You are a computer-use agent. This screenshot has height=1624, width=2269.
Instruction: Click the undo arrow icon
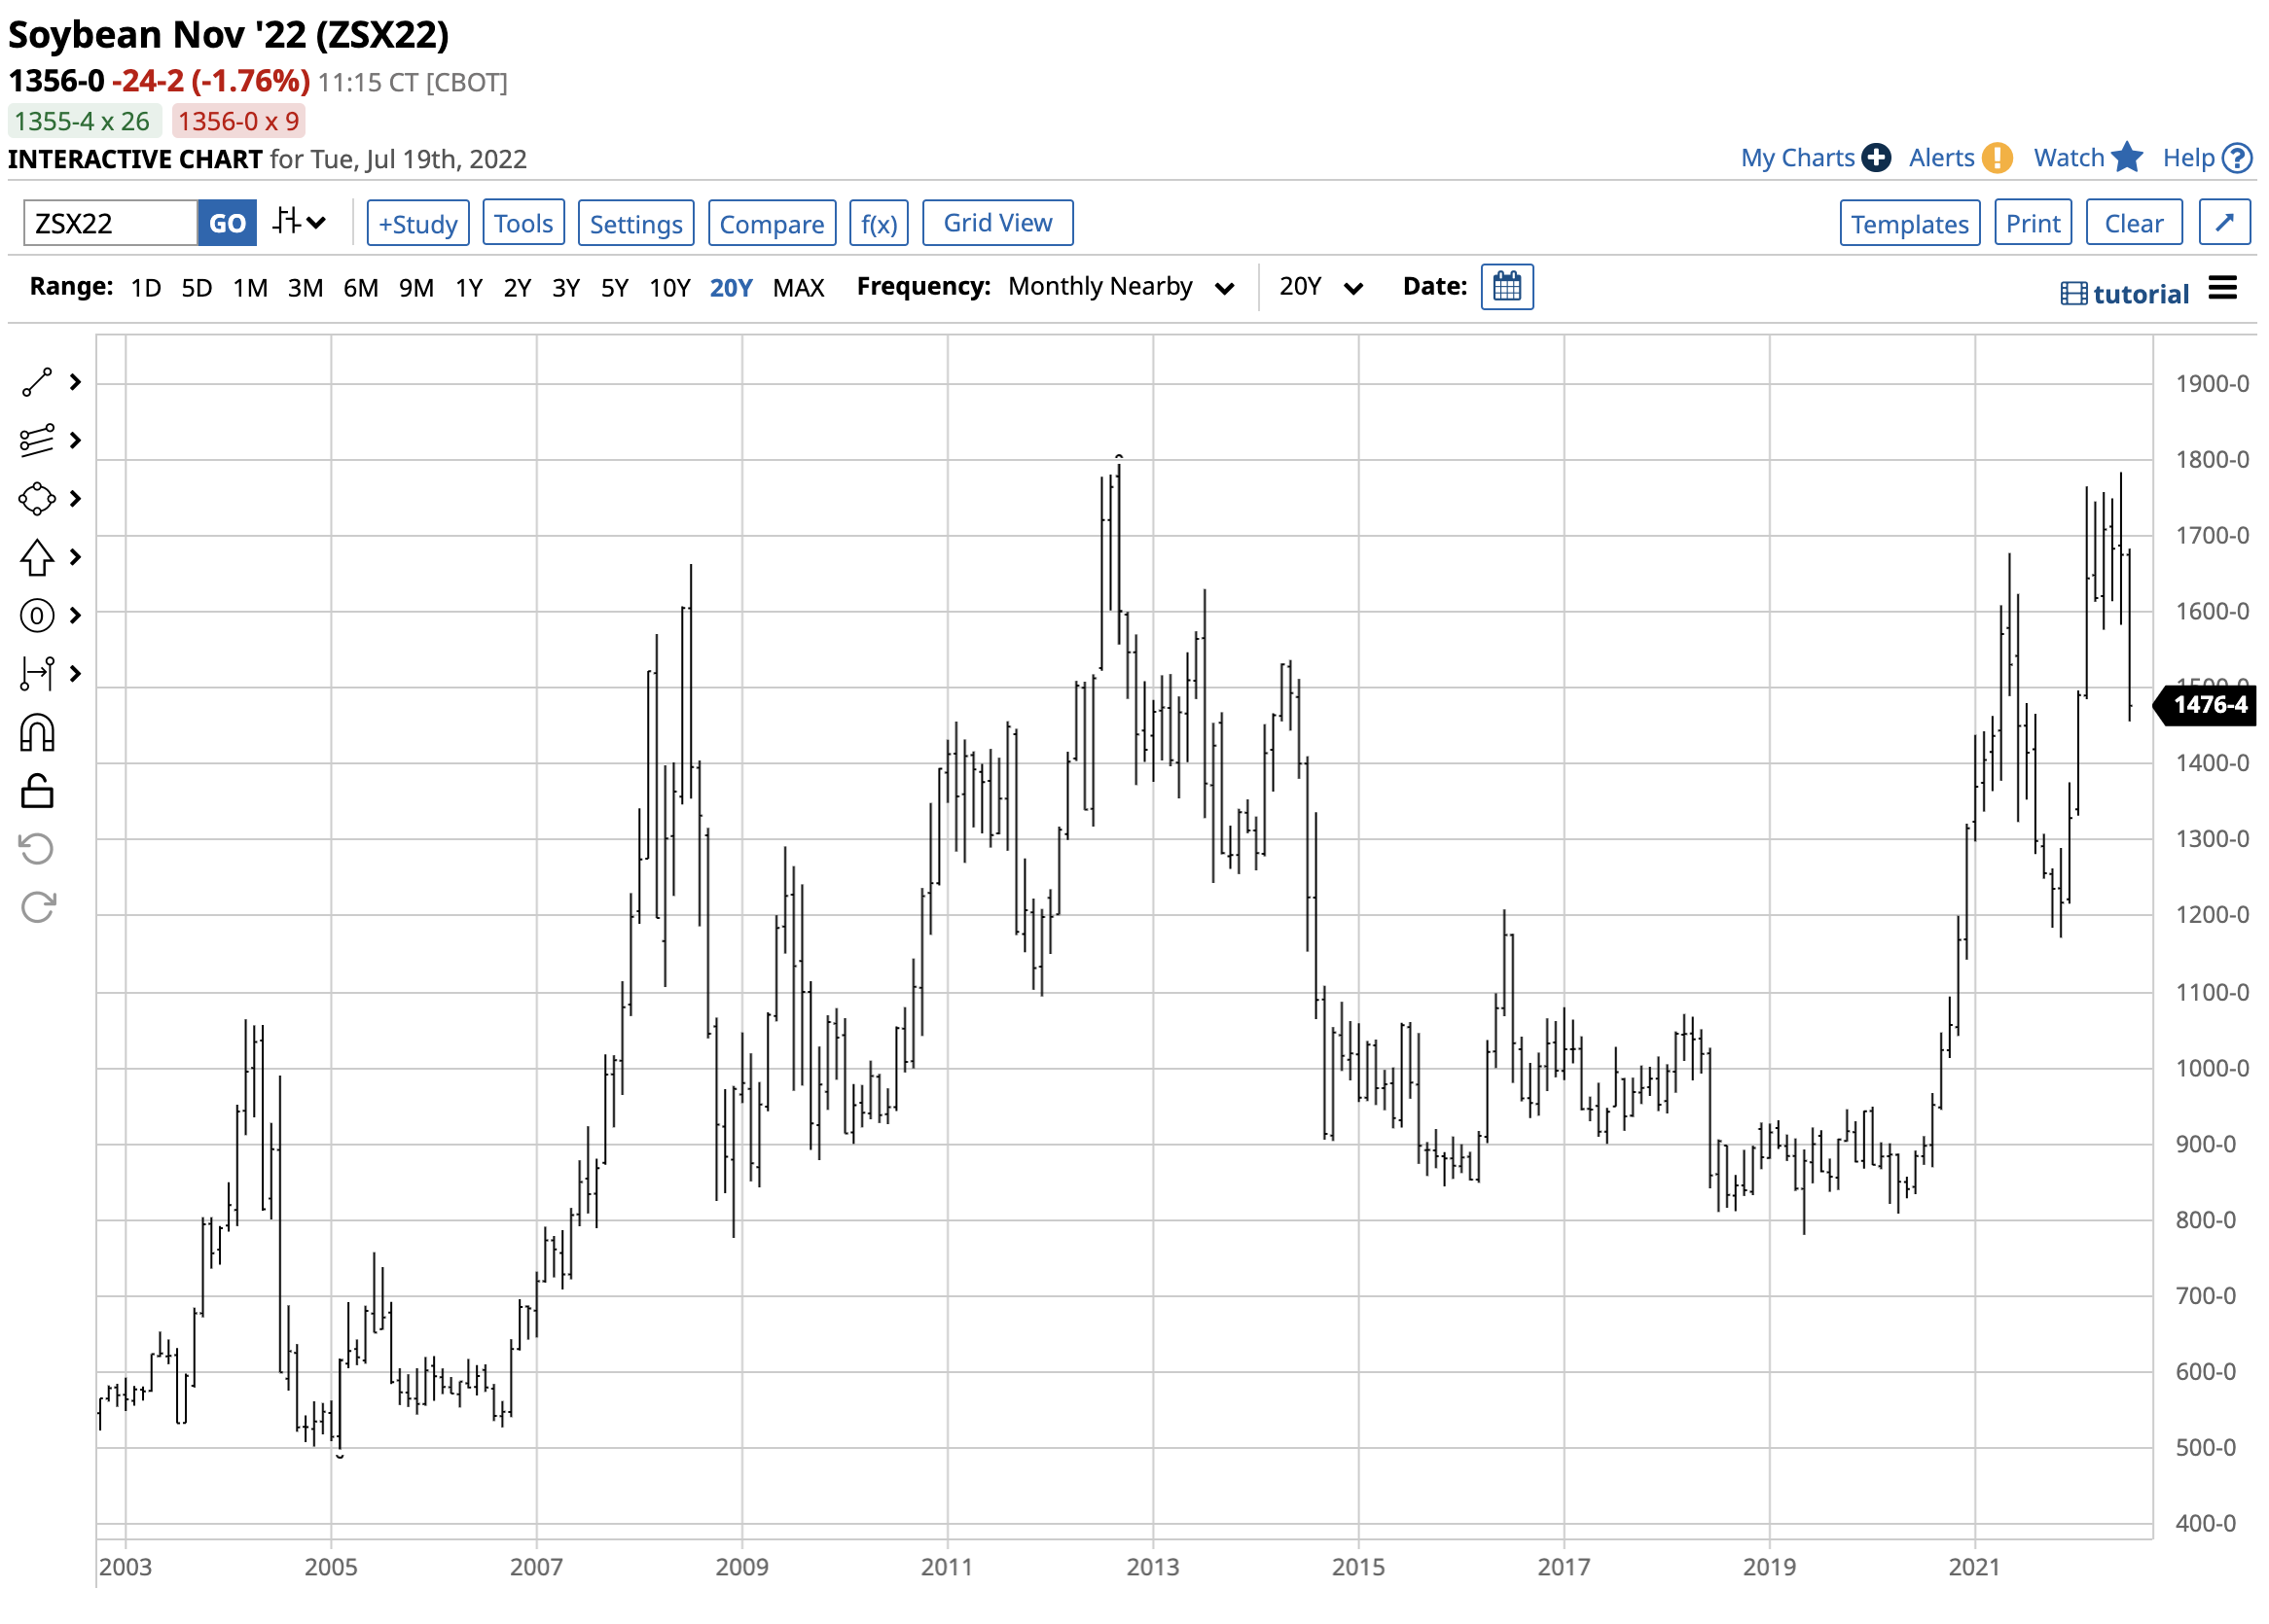point(37,851)
